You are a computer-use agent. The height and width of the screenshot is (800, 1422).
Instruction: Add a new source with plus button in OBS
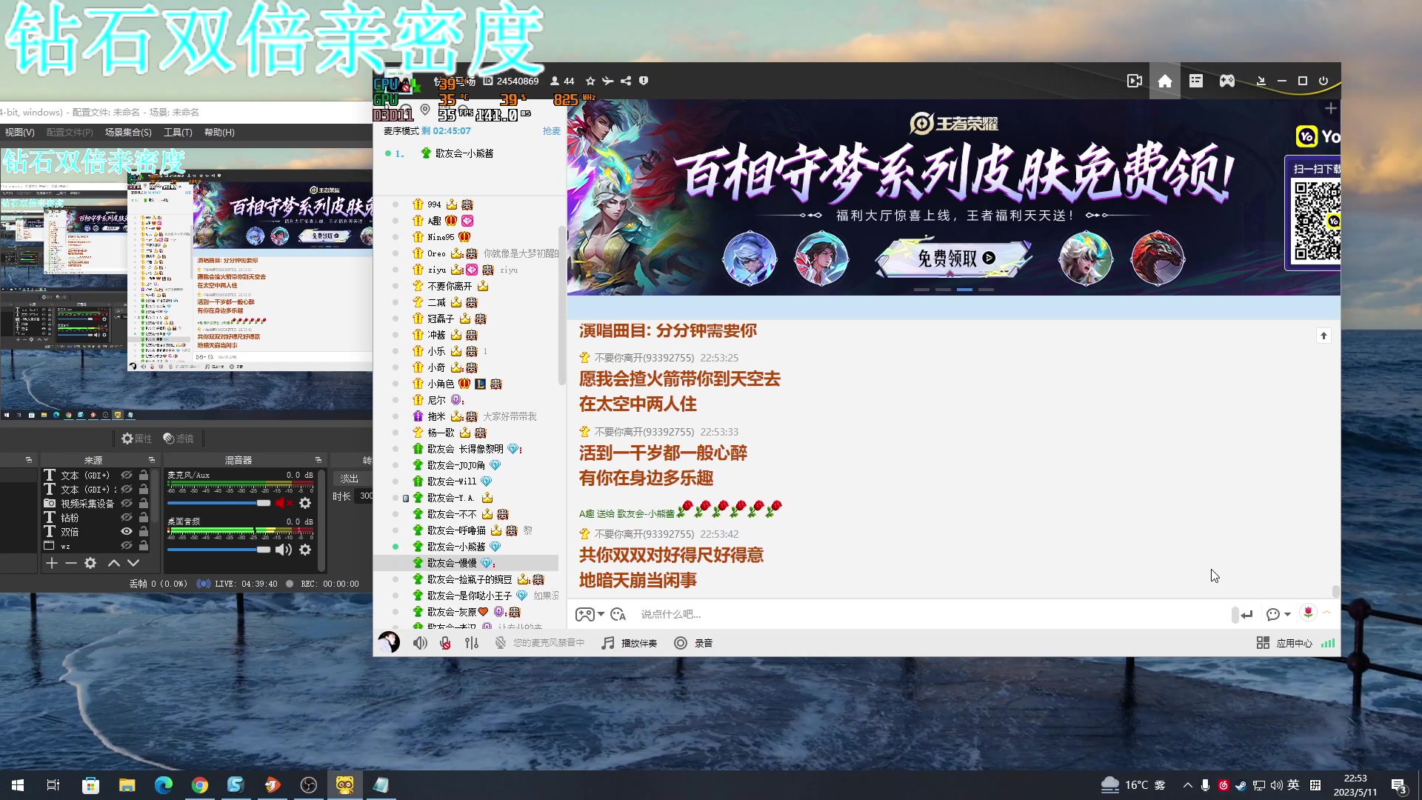tap(51, 563)
